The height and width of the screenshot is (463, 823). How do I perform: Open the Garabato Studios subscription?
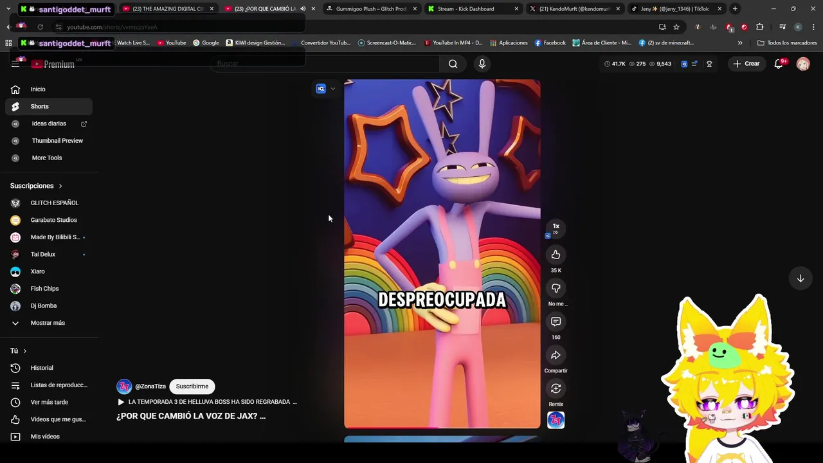tap(49, 220)
